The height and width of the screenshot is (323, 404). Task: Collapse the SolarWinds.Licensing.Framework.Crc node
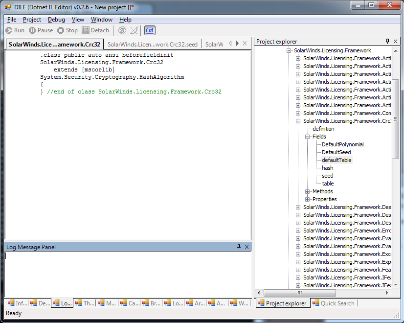[x=298, y=121]
